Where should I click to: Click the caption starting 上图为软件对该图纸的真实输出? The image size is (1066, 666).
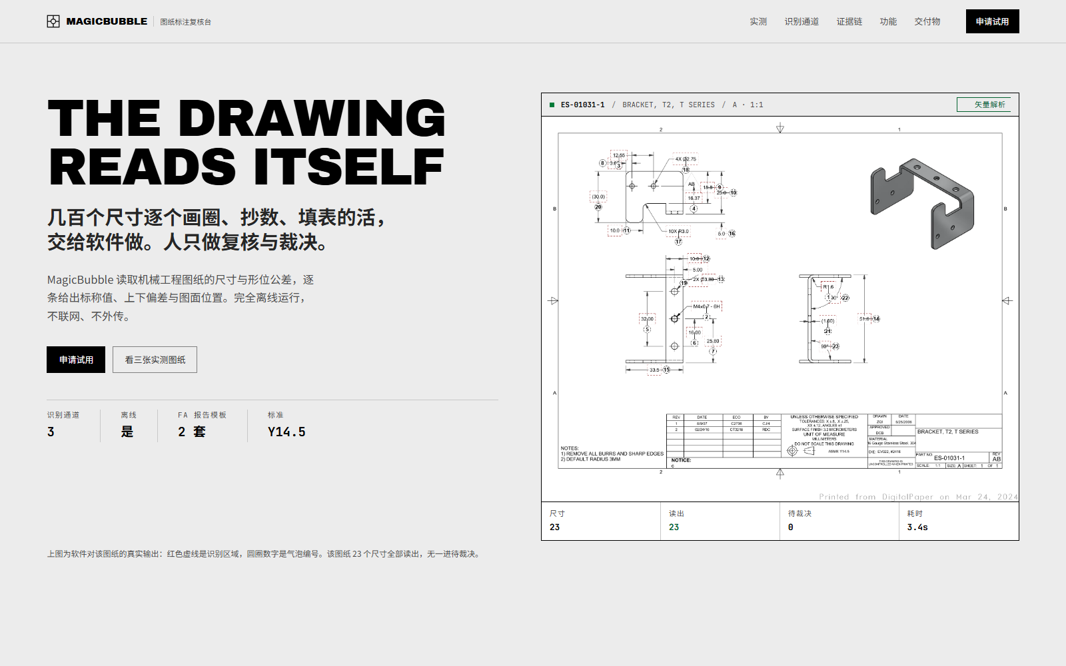[x=265, y=554]
